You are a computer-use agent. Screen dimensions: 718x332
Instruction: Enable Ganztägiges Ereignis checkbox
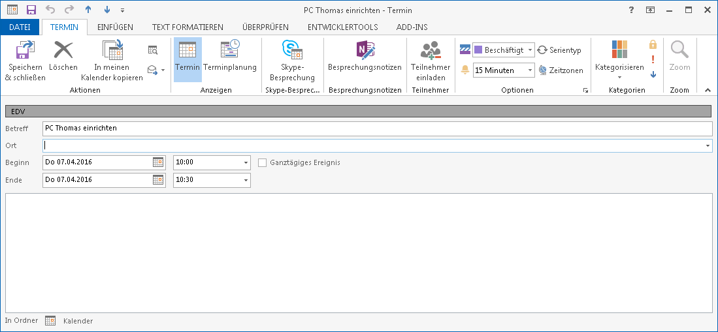263,162
